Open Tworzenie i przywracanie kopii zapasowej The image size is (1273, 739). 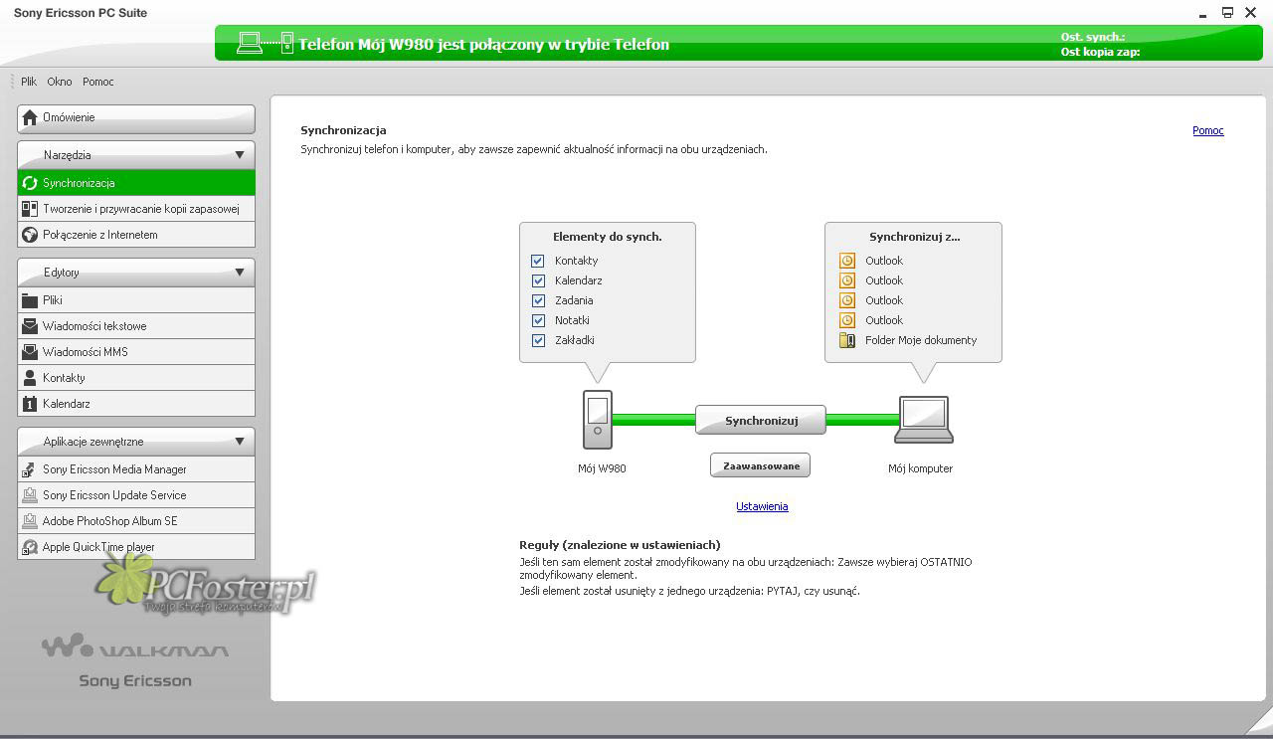coord(136,209)
